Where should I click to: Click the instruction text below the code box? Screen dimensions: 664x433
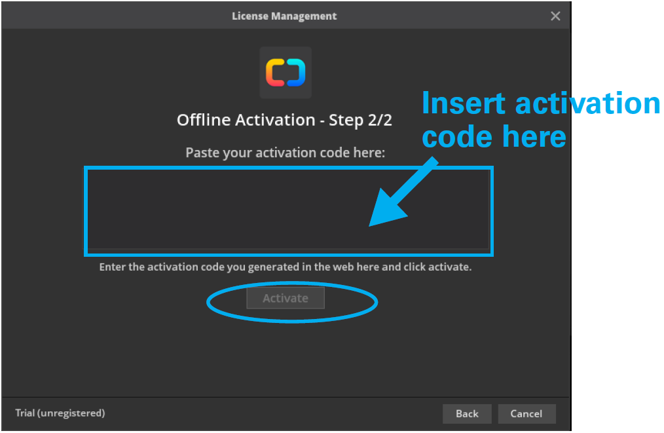(286, 267)
